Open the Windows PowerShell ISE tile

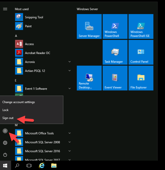pyautogui.click(x=141, y=26)
